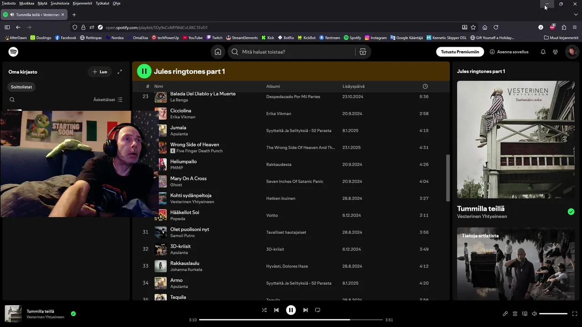Click browser back arrow

pyautogui.click(x=18, y=27)
